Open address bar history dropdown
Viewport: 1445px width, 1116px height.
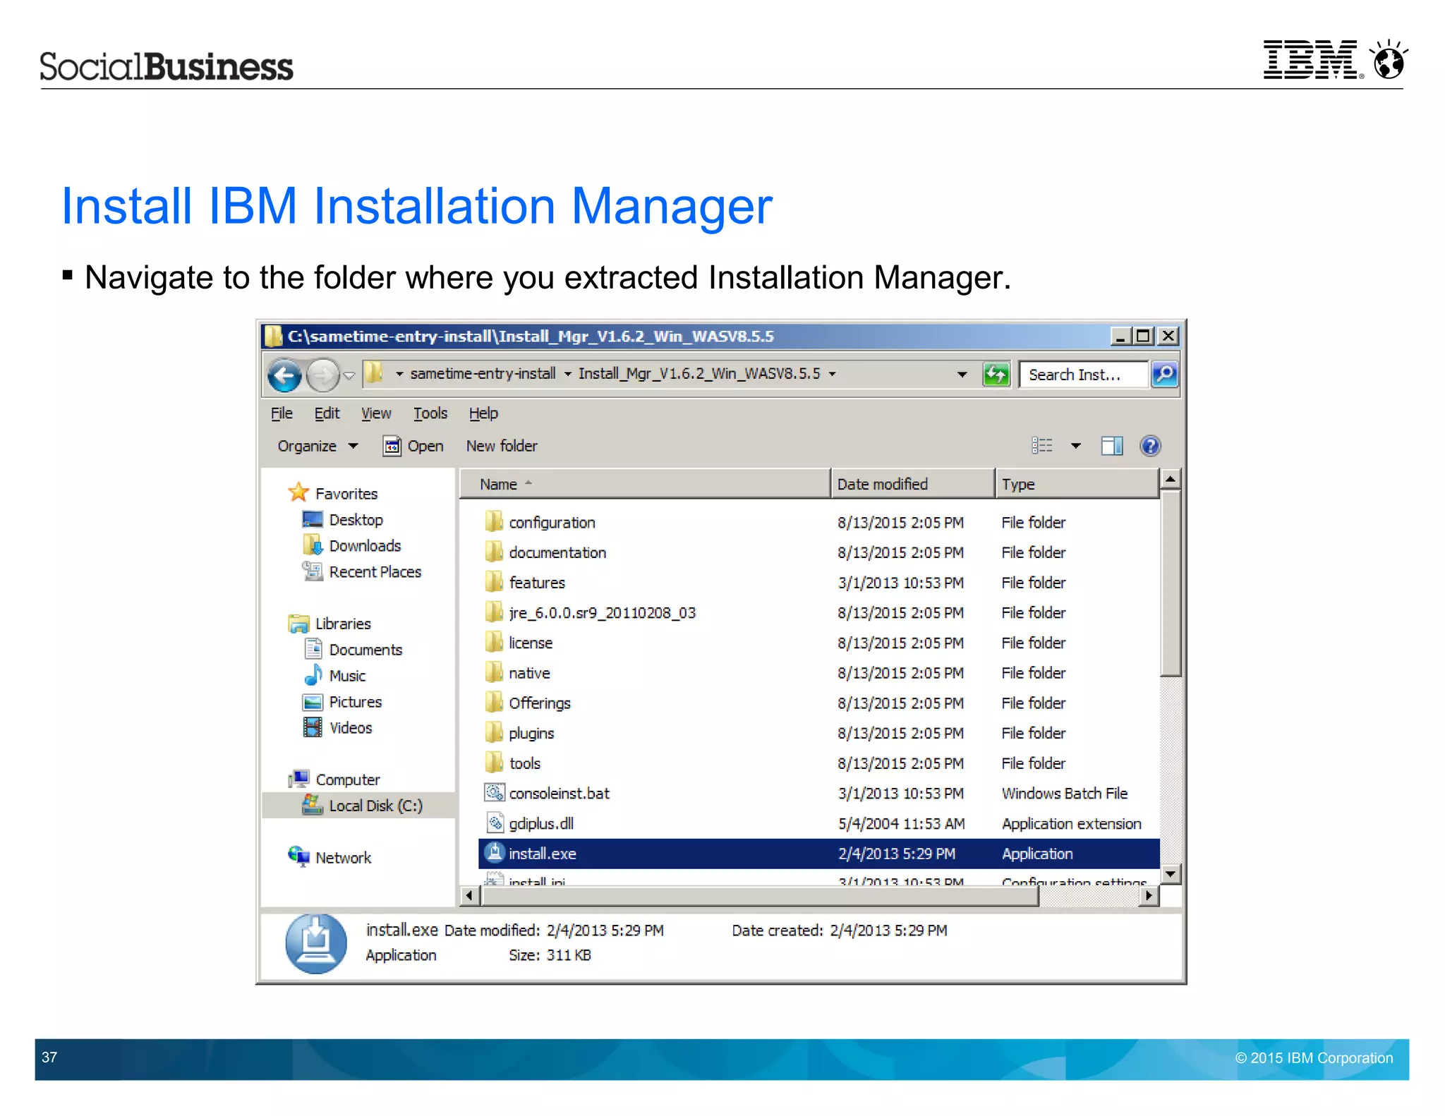coord(962,375)
